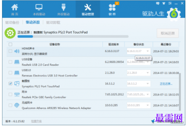This screenshot has width=188, height=127.
Task: Click the 正在还原... status link
Action: 166,84
